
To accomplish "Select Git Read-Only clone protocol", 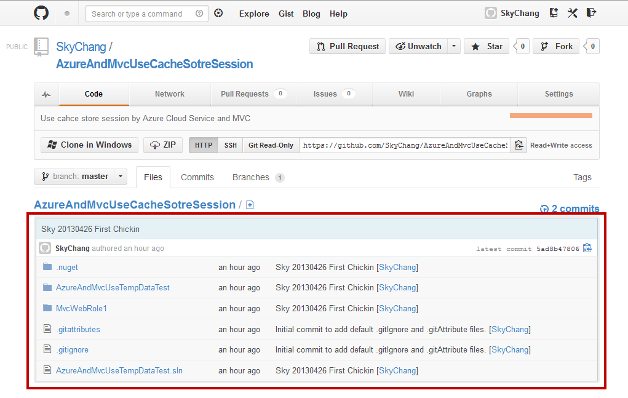I will click(271, 145).
